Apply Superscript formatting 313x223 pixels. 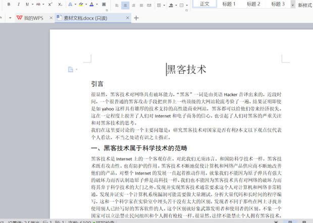(x=50, y=4)
